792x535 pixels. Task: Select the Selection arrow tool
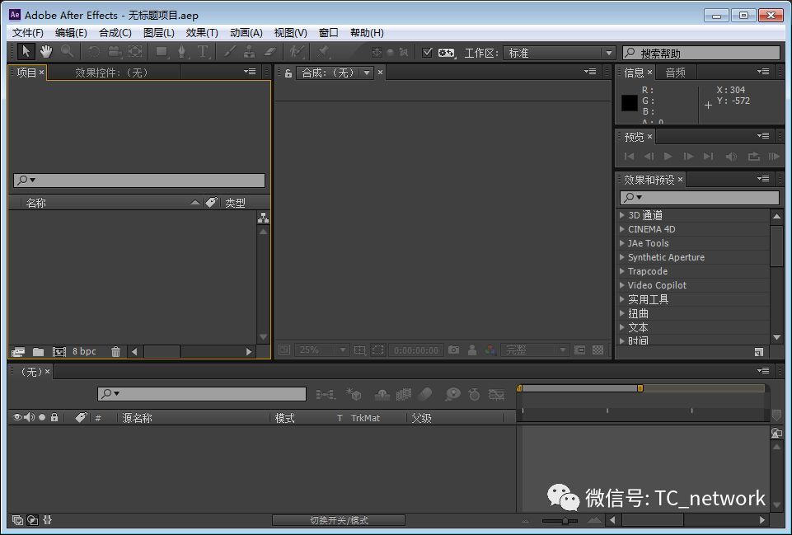pos(25,52)
